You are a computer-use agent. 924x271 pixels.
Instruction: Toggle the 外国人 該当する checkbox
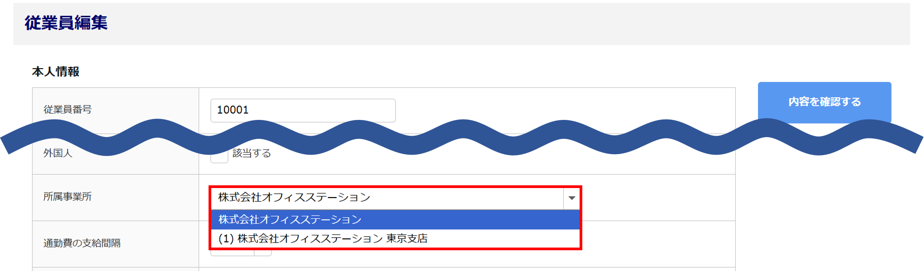219,157
